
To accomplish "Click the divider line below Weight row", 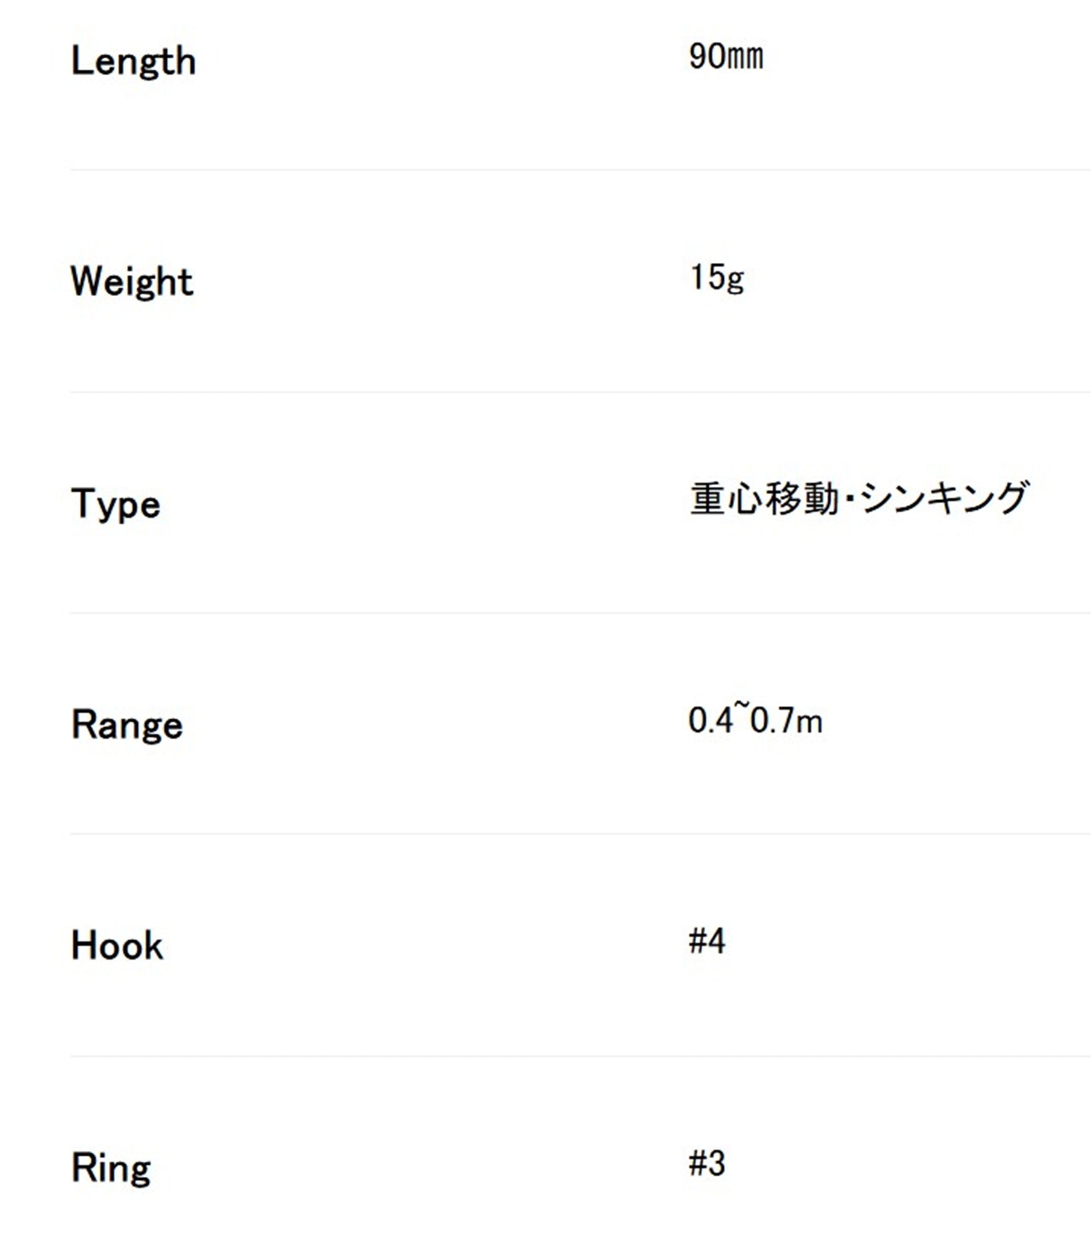I will (580, 392).
